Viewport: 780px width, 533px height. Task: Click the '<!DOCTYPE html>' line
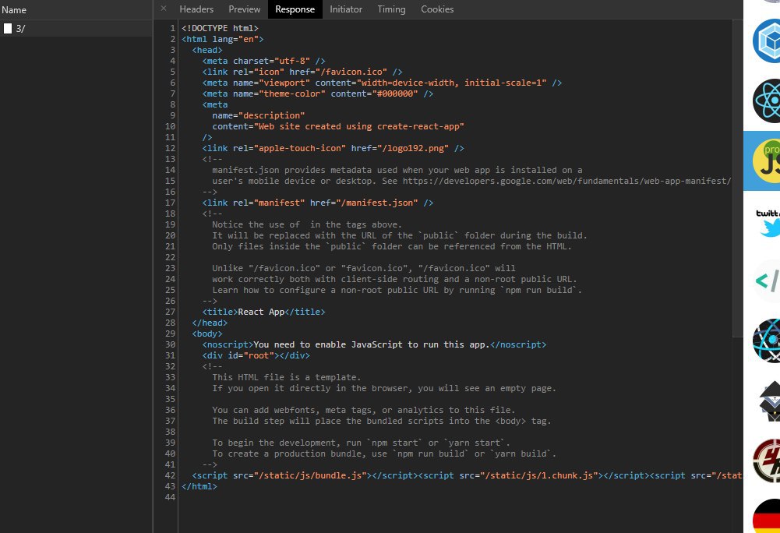point(220,28)
